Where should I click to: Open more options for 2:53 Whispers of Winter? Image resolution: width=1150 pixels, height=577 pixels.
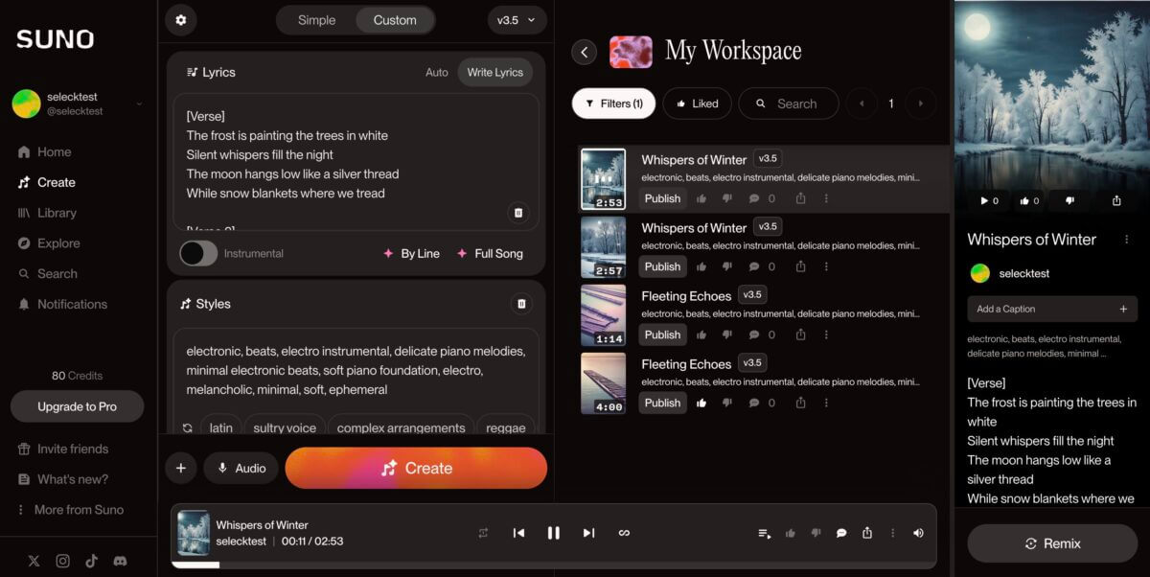click(x=826, y=198)
